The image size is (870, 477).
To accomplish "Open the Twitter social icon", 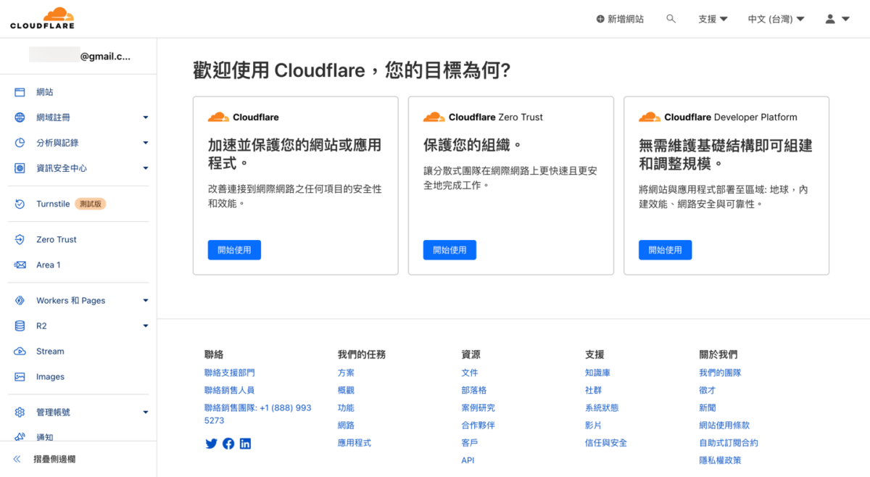I will pos(211,444).
